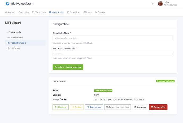The image size is (183, 123).
Task: Click the clock icon beside Activité
Action: click(19, 12)
